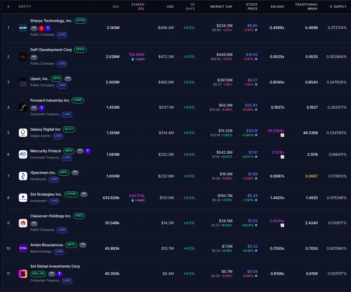Click the red alert icon for Sharps Technology
The height and width of the screenshot is (292, 351).
coord(41,28)
